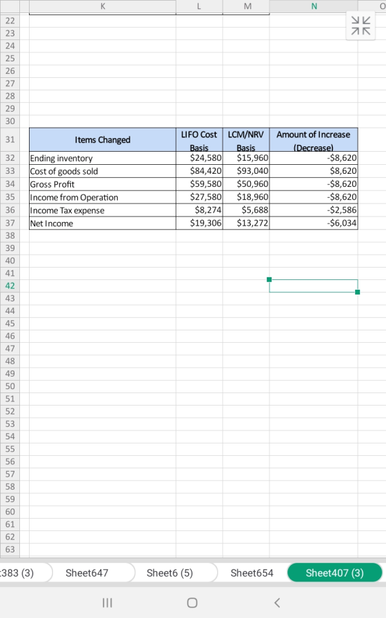Select the active Sheet407 (3) tab

click(x=335, y=572)
